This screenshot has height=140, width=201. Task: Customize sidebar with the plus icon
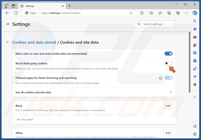click(195, 97)
